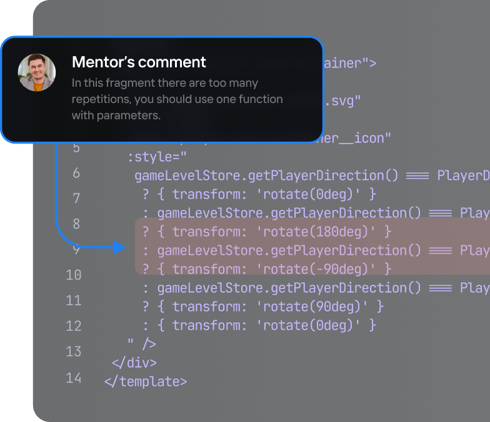Image resolution: width=490 pixels, height=422 pixels.
Task: Click the highlighted 'rotate(180deg)' code line
Action: (266, 232)
